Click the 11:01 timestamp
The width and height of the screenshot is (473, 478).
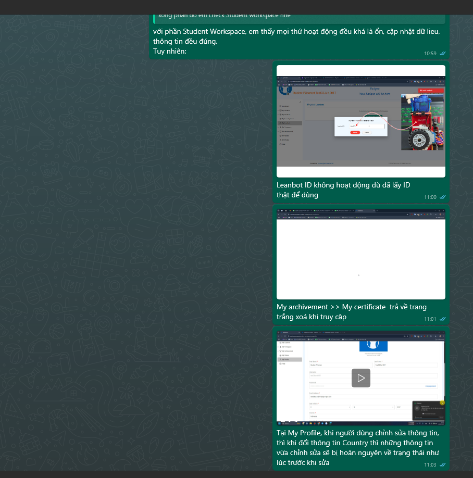point(430,319)
